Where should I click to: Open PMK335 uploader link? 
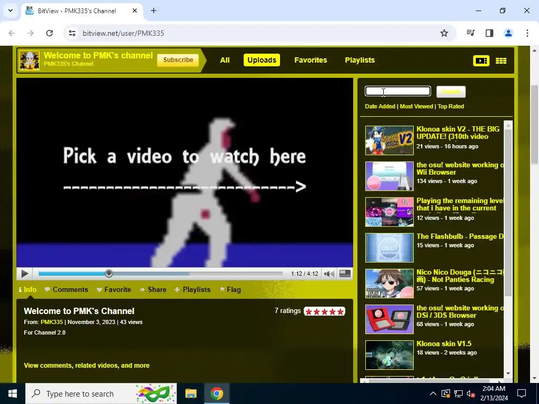coord(52,322)
